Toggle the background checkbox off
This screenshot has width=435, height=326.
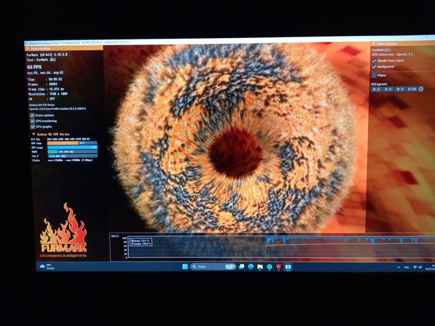[x=374, y=67]
